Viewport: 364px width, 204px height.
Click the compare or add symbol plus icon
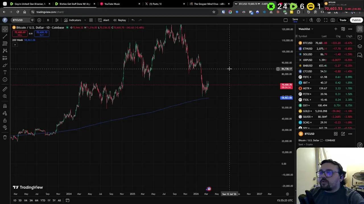pyautogui.click(x=39, y=20)
